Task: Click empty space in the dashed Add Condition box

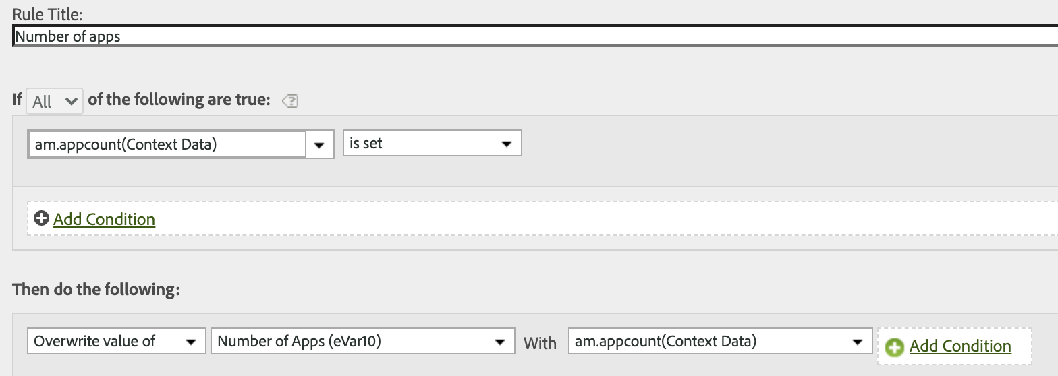Action: (x=540, y=219)
